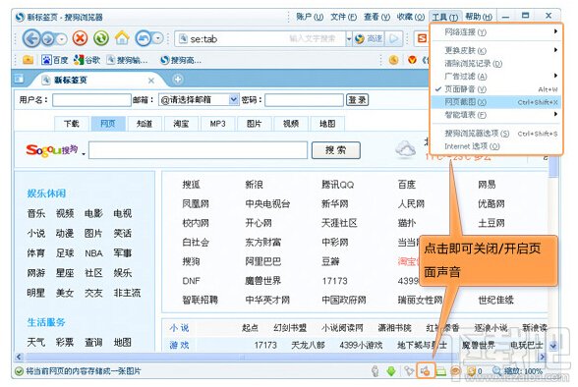Screen dimensions: 578x387
Task: Open the 文件 menu
Action: 343,17
